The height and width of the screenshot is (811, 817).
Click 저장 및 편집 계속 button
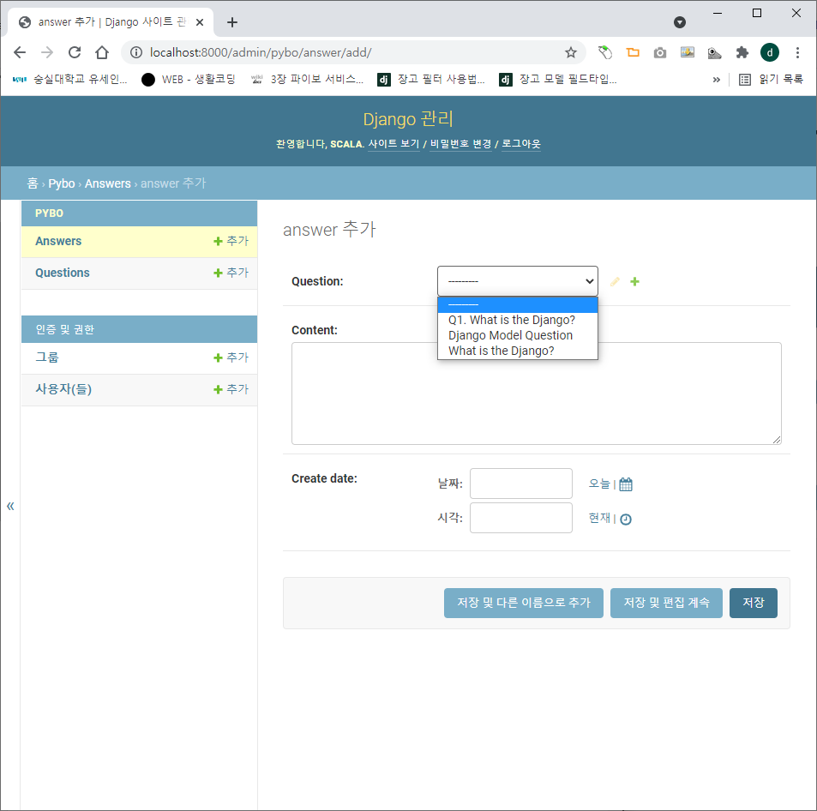coord(666,603)
